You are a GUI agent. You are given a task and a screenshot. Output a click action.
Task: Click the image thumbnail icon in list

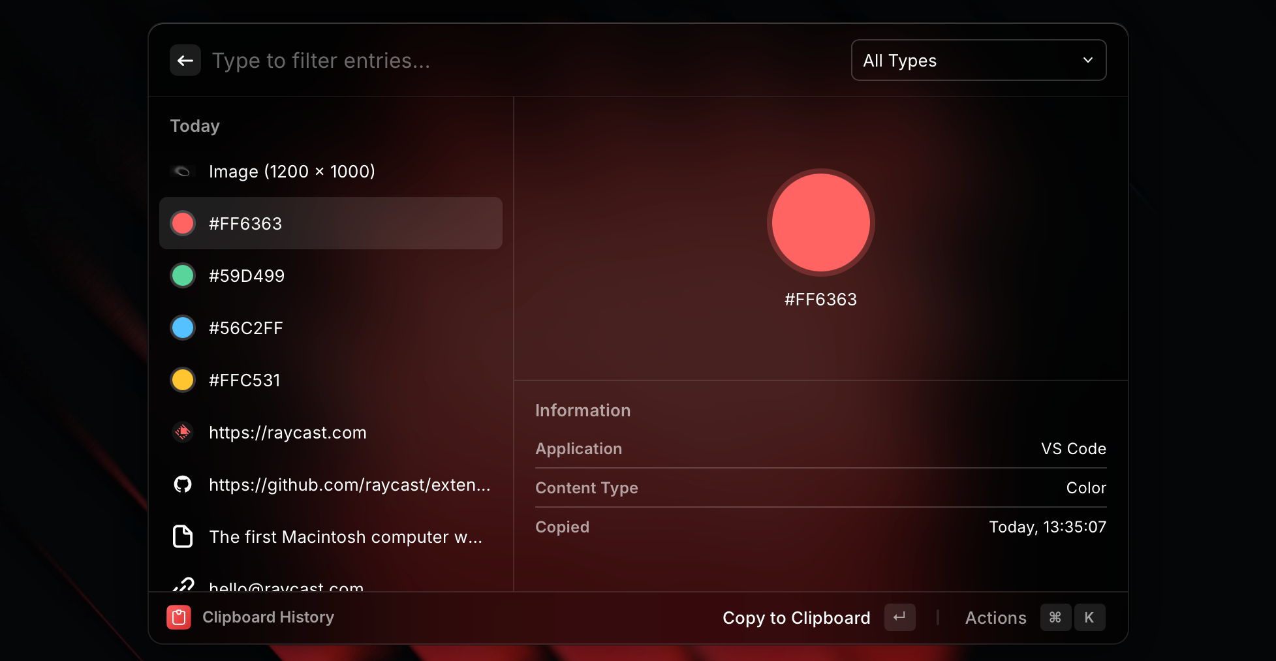tap(182, 172)
